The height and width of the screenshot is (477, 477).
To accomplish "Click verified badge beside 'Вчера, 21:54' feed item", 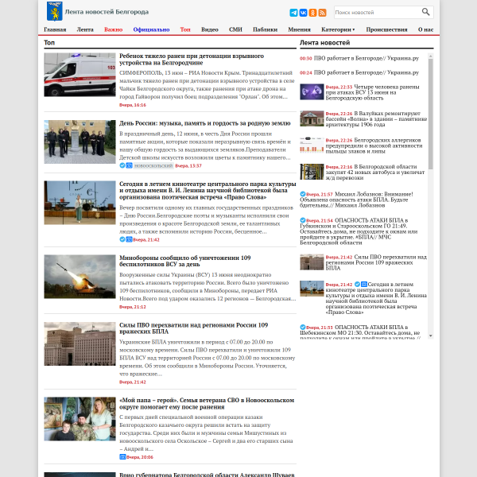I will [303, 220].
